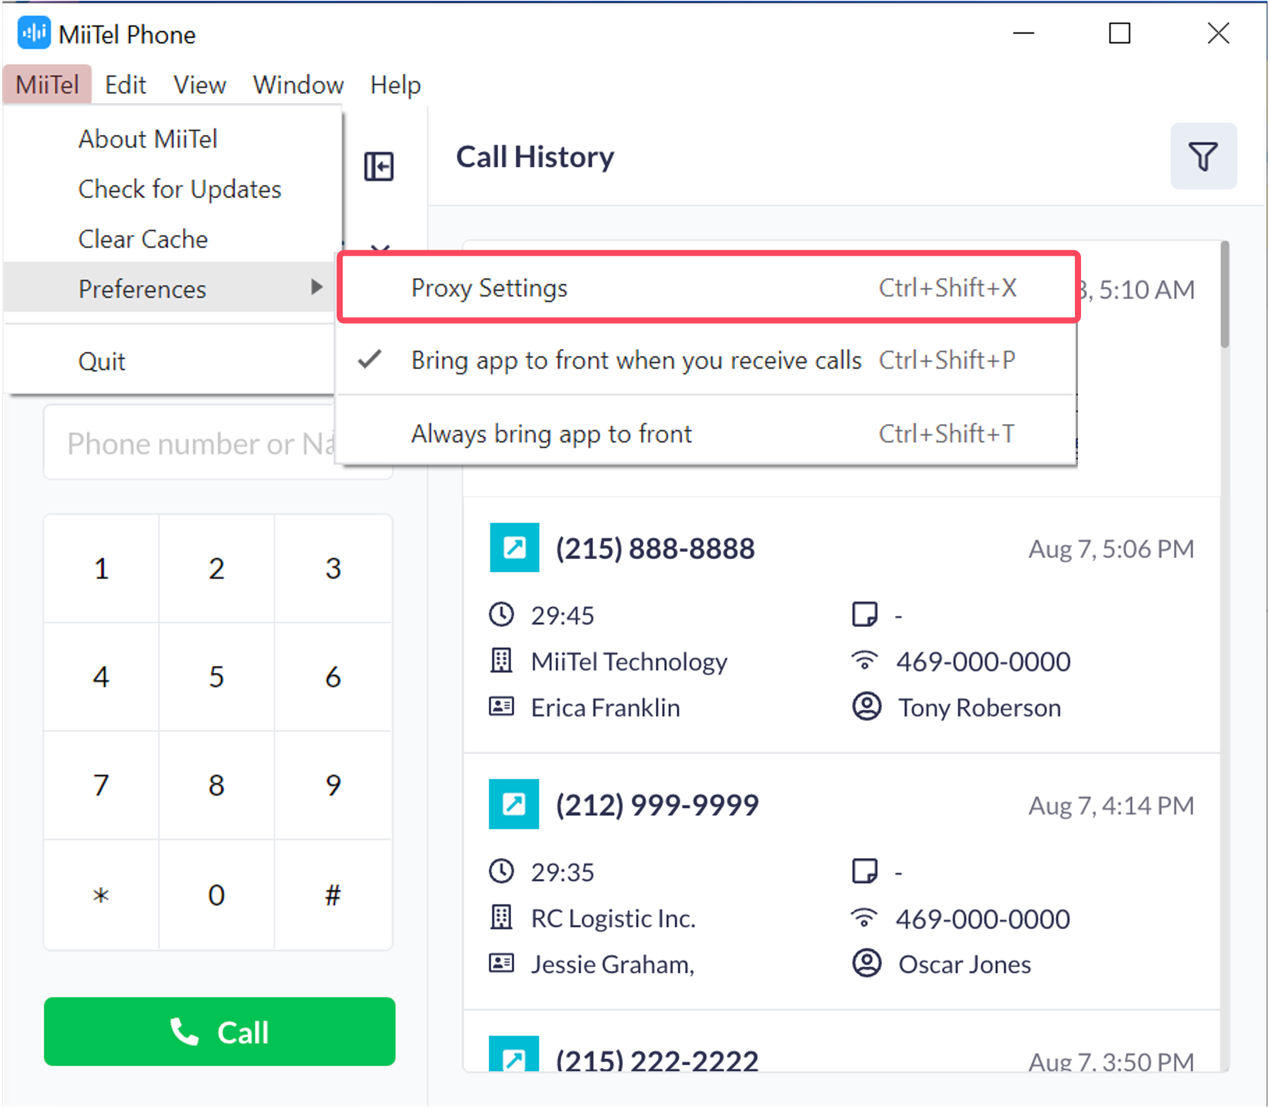Enable 'Always bring app to front' option
Screen dimensions: 1270x1108
point(706,434)
